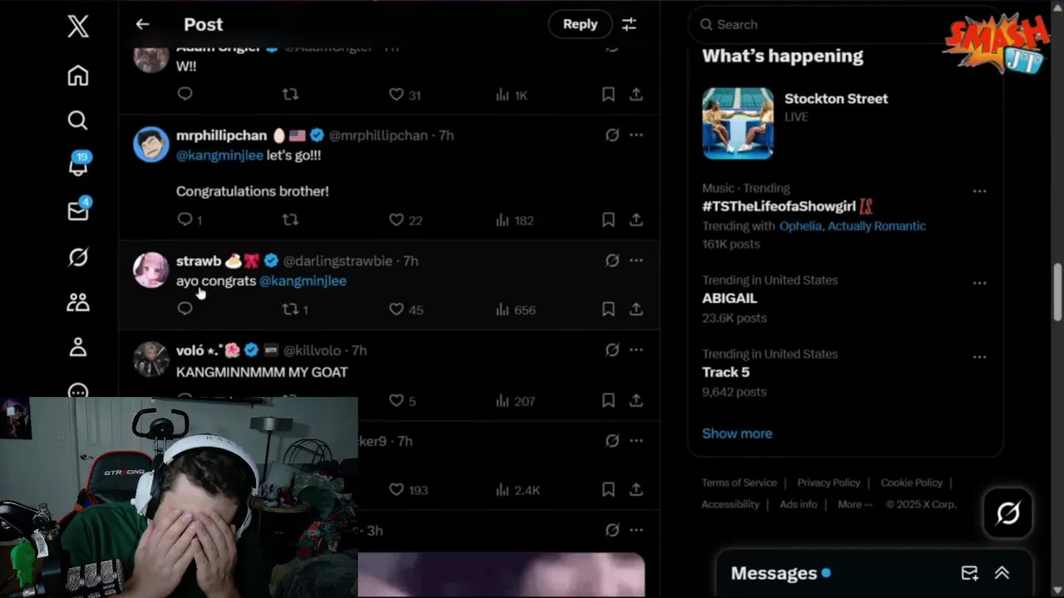Click Show more under trends
The image size is (1064, 598).
[737, 434]
